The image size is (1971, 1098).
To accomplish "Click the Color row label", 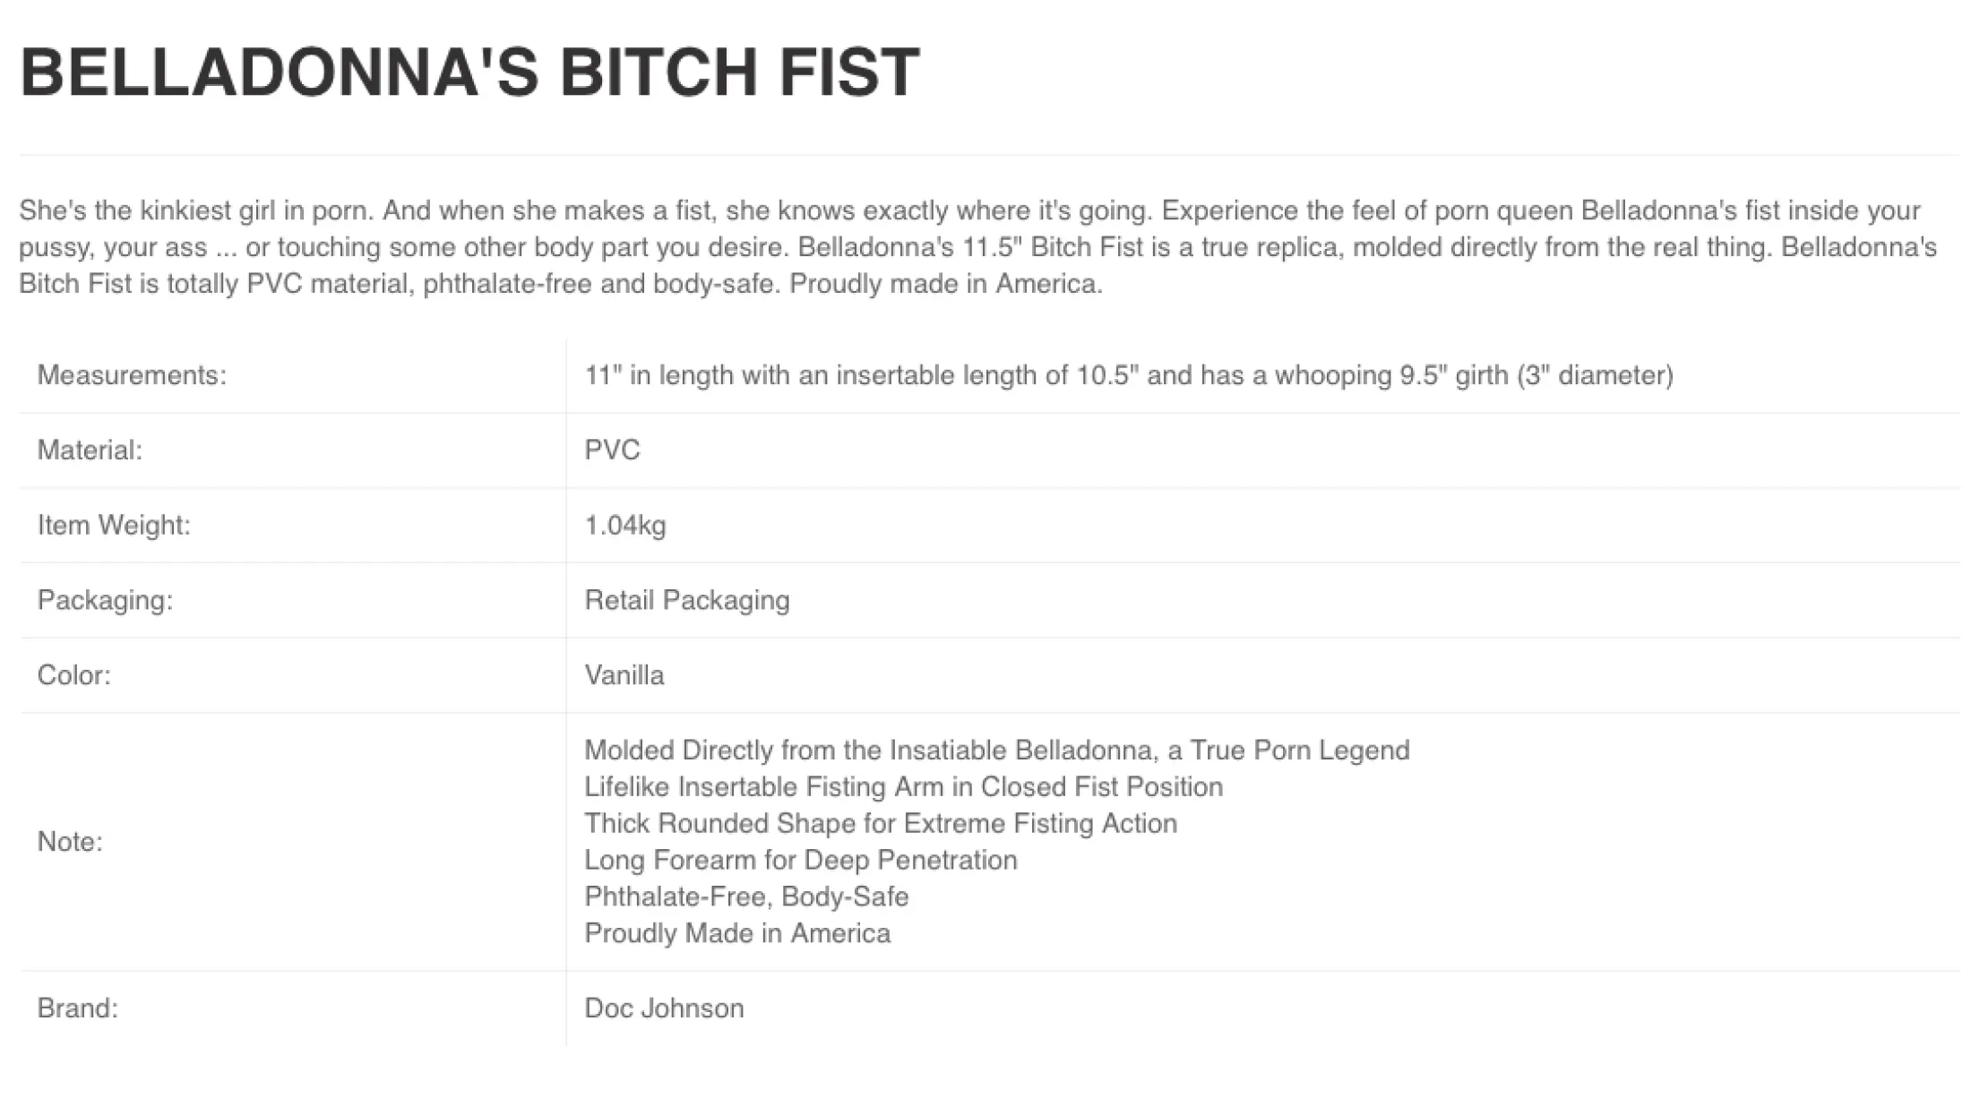I will coord(73,675).
